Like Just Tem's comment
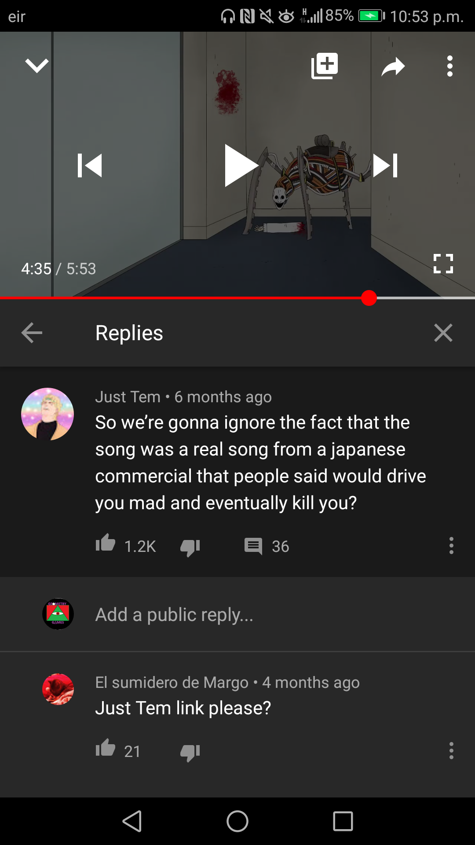475x845 pixels. coord(106,543)
